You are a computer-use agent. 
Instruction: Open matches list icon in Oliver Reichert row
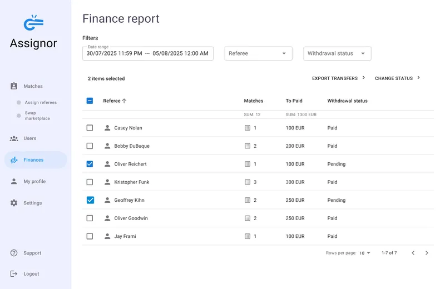(x=248, y=164)
